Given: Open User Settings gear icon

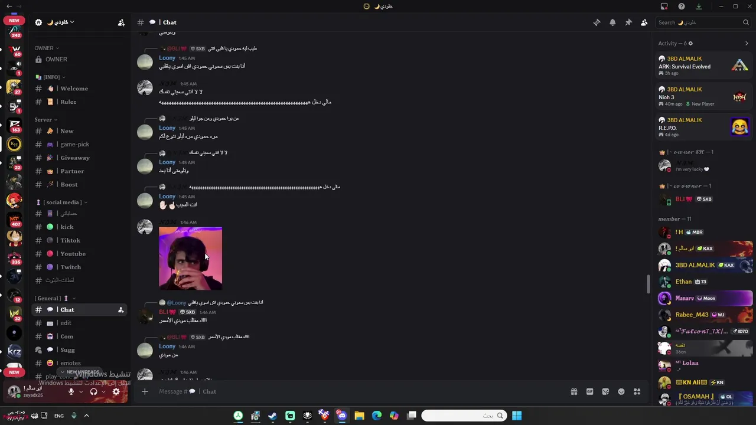Looking at the screenshot, I should [116, 392].
